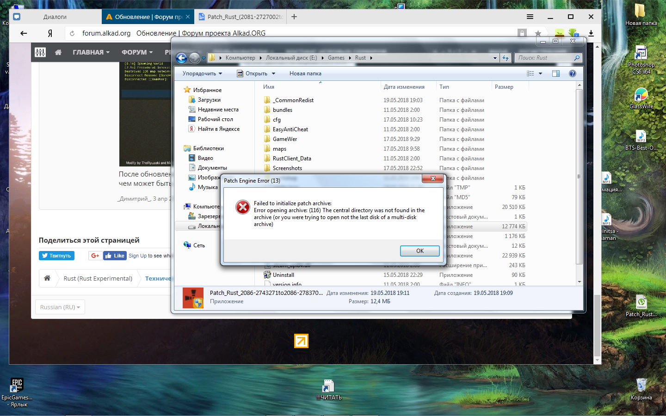This screenshot has height=416, width=666.
Task: Select the EasyAntiCheat folder
Action: pyautogui.click(x=290, y=129)
